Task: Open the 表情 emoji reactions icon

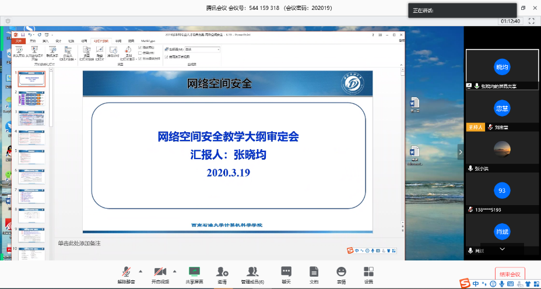Action: coord(341,272)
